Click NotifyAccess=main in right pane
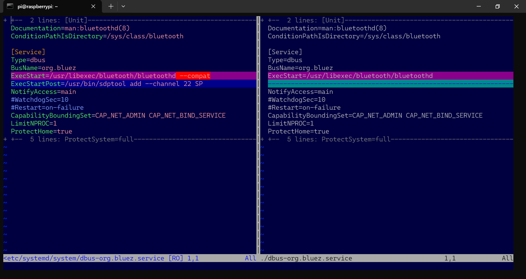This screenshot has width=526, height=279. 300,92
